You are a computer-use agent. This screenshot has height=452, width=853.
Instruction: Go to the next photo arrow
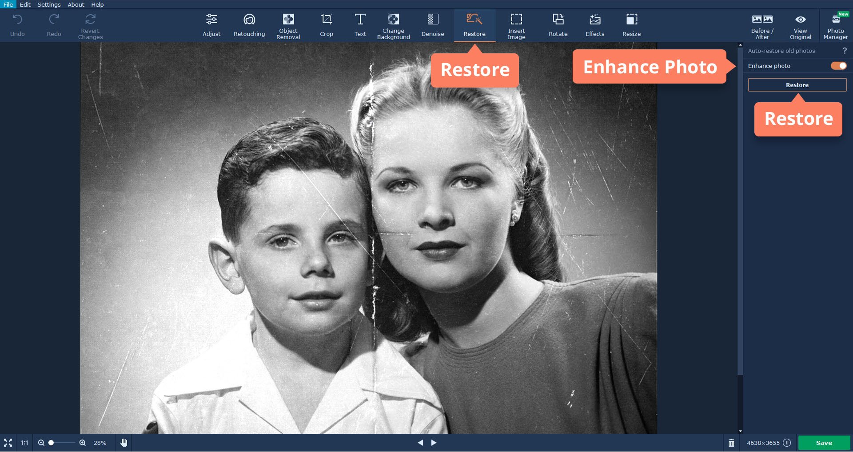coord(434,443)
